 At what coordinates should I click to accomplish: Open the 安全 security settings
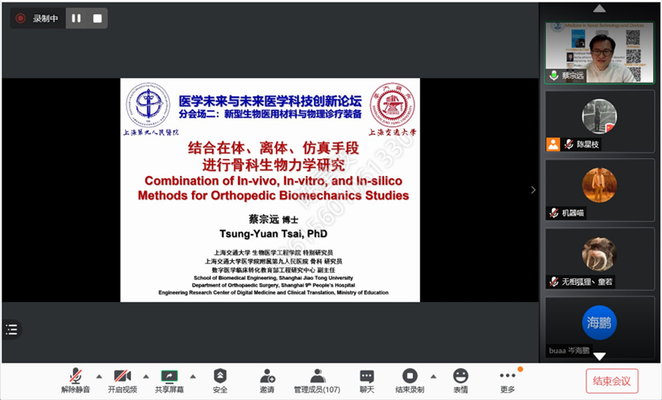pyautogui.click(x=220, y=376)
